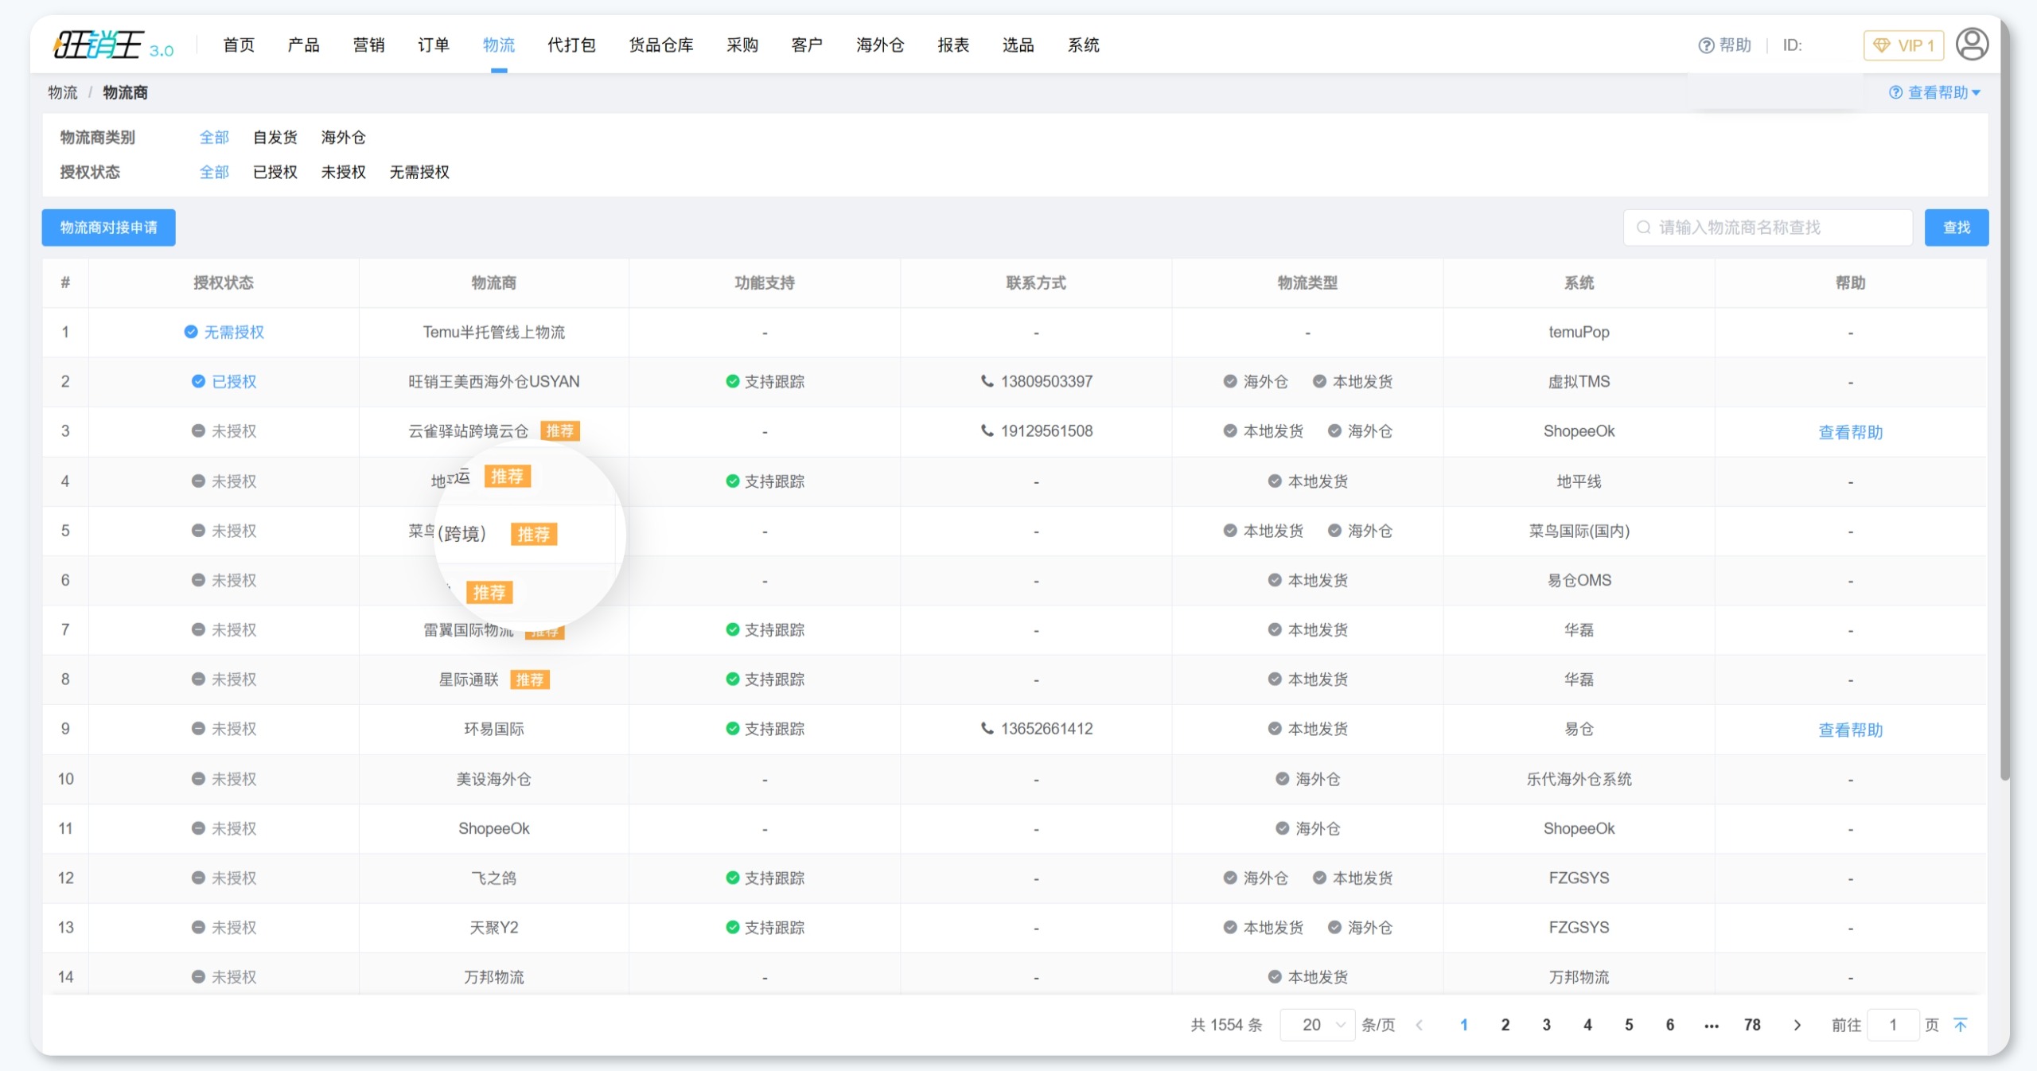Click the vertical page scrollbar
Image resolution: width=2037 pixels, height=1071 pixels.
tap(2004, 398)
